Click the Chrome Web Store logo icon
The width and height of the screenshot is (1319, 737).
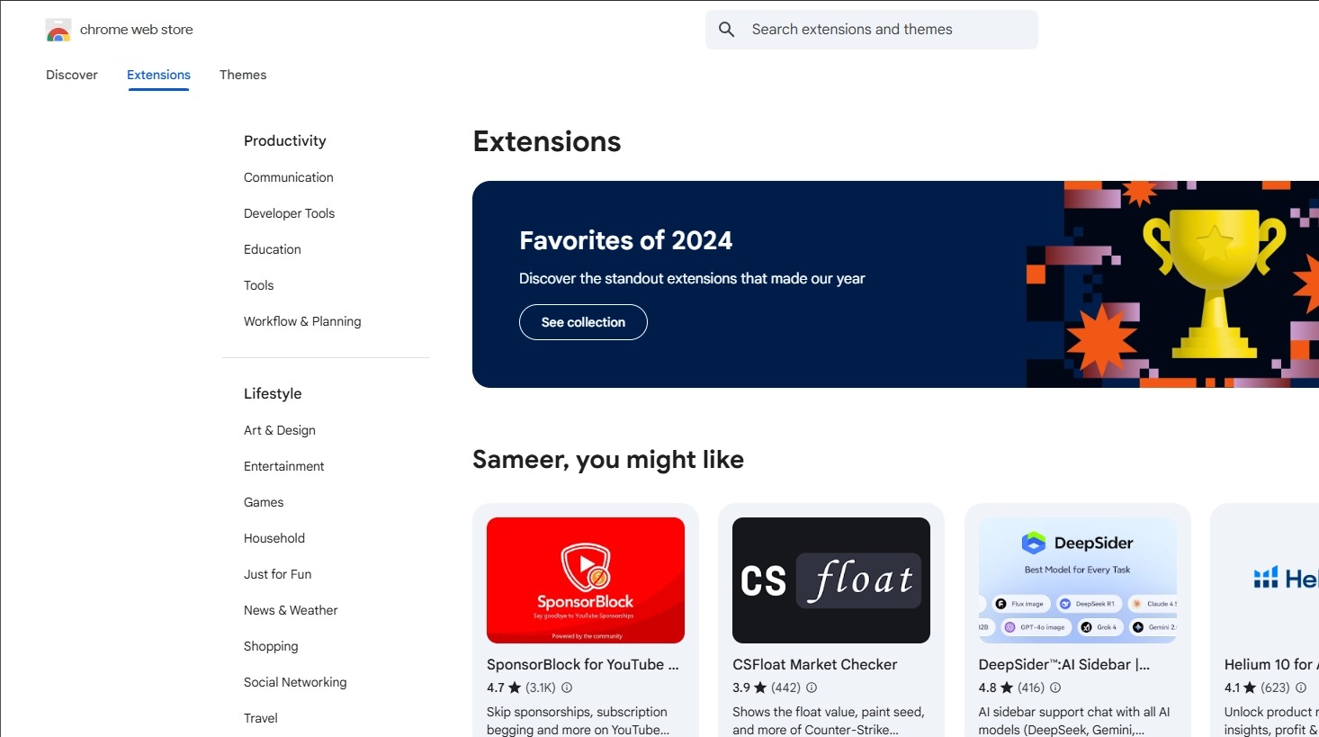(58, 30)
